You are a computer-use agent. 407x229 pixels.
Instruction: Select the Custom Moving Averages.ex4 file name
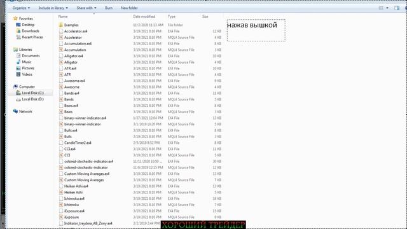pos(86,174)
